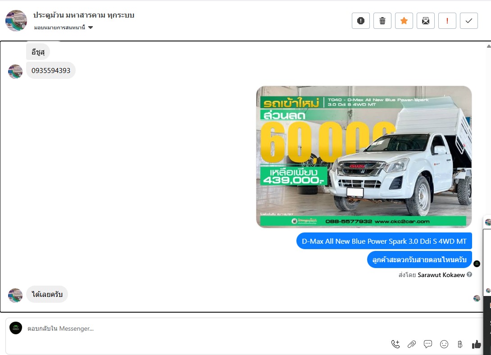This screenshot has width=491, height=355.
Task: Click sender page avatar beside blue message
Action: (477, 264)
